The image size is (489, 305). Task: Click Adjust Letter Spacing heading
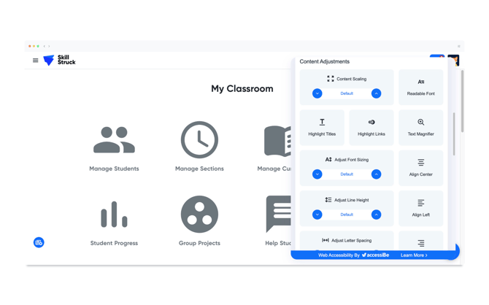[351, 241]
